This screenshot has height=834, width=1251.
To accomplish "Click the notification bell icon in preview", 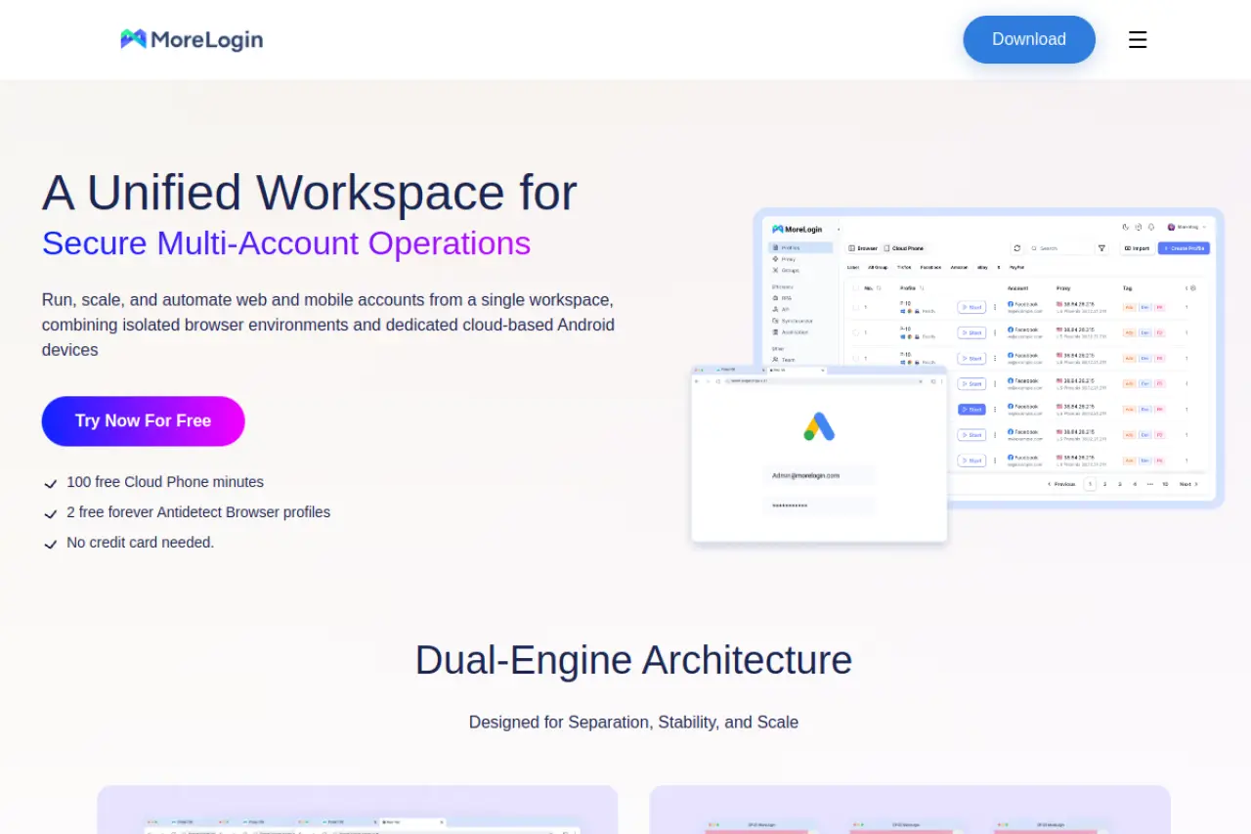I will [1151, 227].
